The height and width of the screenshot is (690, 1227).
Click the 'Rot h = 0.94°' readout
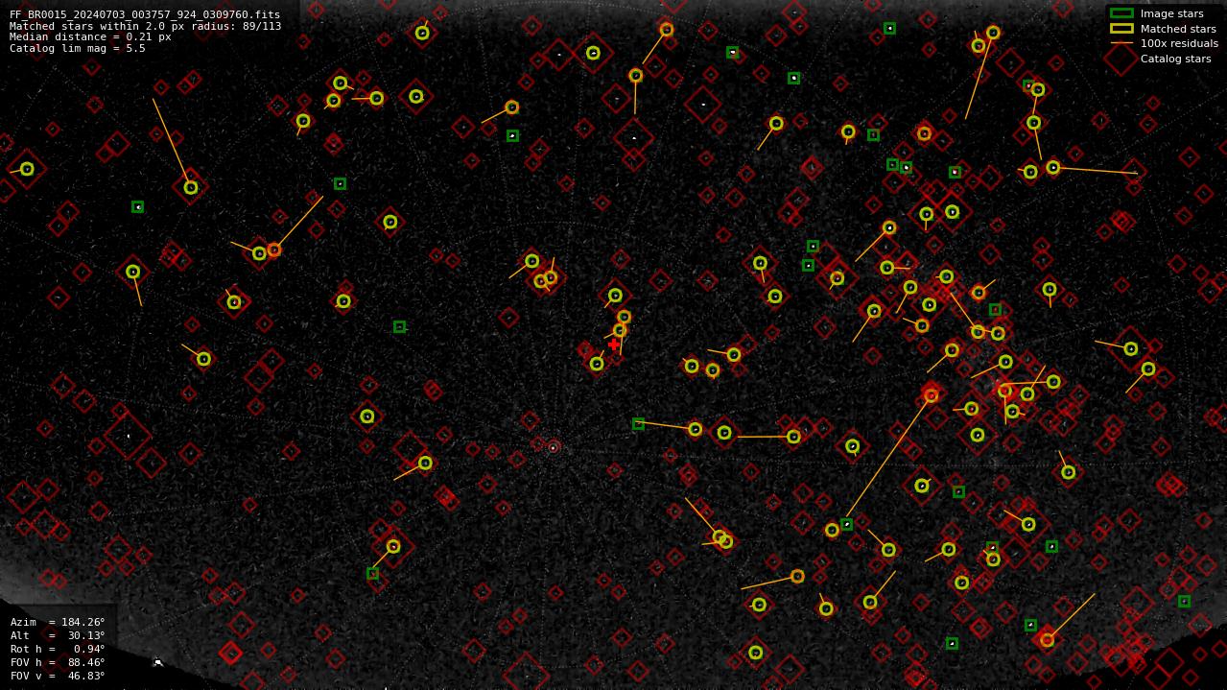point(58,649)
